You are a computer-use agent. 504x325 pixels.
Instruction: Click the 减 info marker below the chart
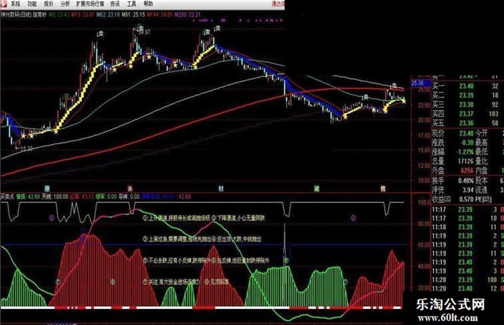(317, 188)
